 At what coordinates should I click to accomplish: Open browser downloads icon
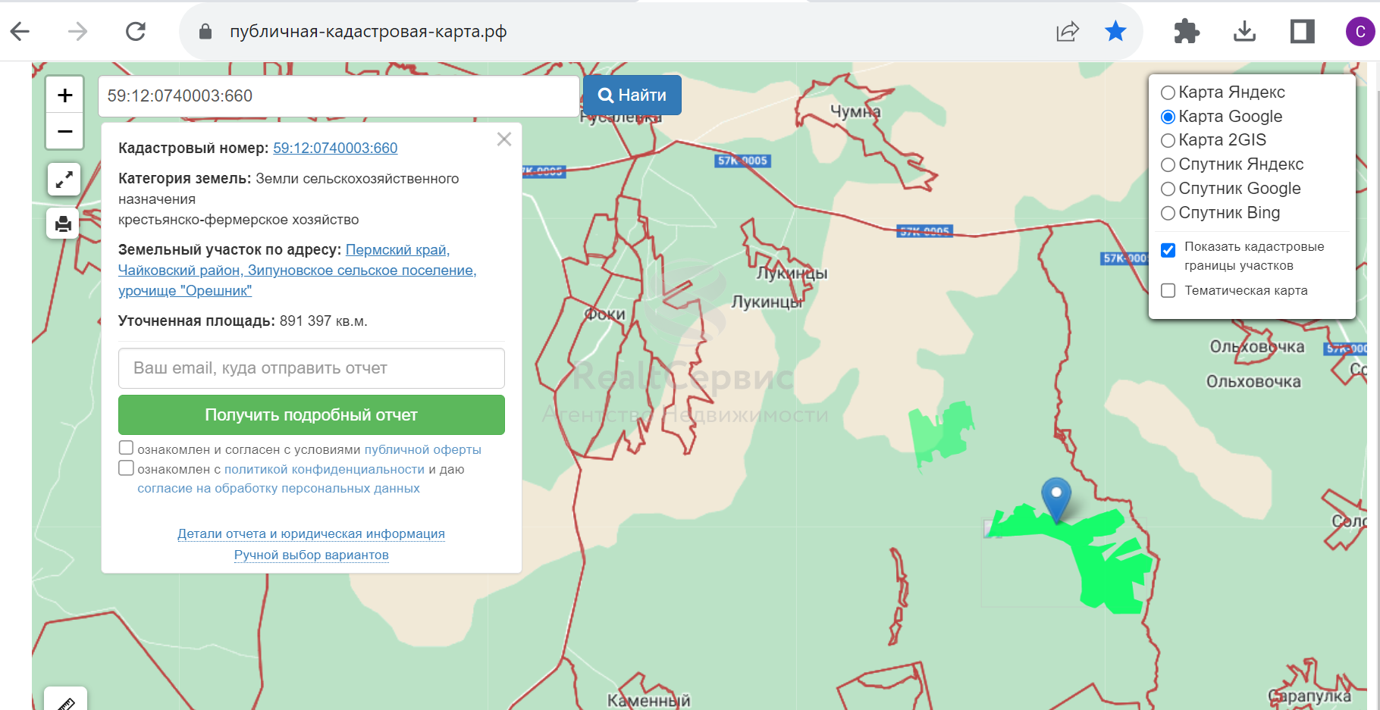point(1244,31)
